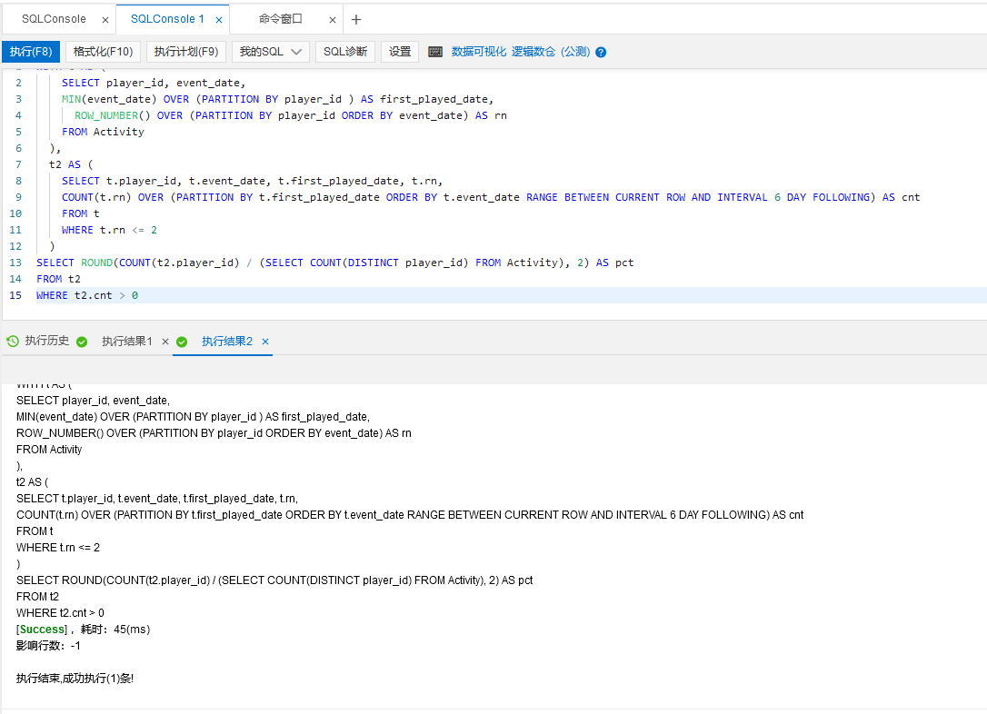Close the SQLConsole tab
Screen dimensions: 987x714
coord(105,20)
